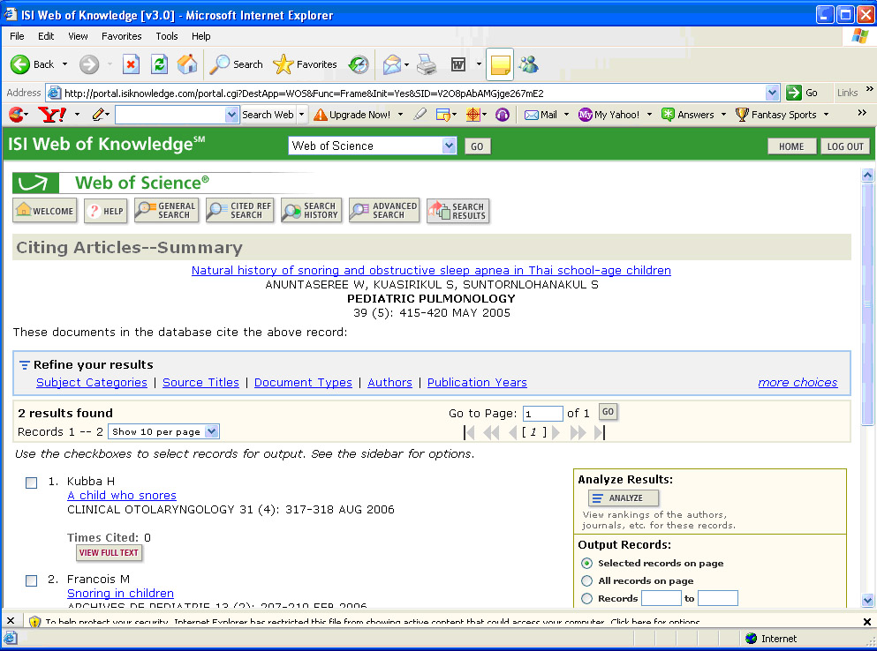The image size is (877, 651).
Task: Refine results by Subject Categories link
Action: [x=92, y=382]
